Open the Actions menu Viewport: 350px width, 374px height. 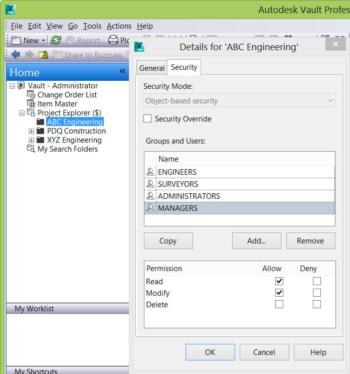tap(119, 26)
